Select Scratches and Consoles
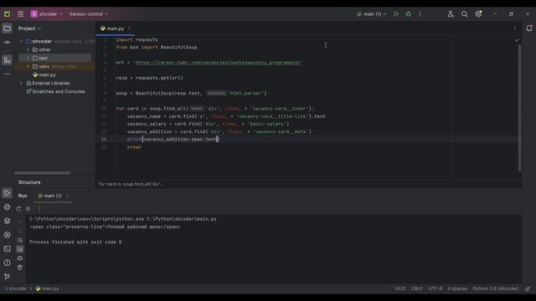536x301 pixels. 58,91
